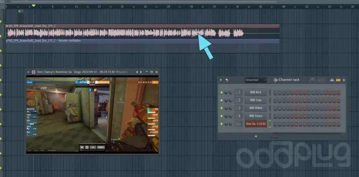Minimize the Tom Clancy's Rainbow Six video window
The image size is (359, 177).
(147, 72)
